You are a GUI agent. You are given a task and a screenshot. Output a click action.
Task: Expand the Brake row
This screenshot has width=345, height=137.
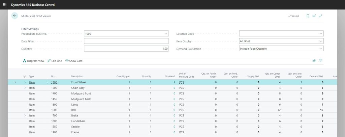click(x=25, y=115)
